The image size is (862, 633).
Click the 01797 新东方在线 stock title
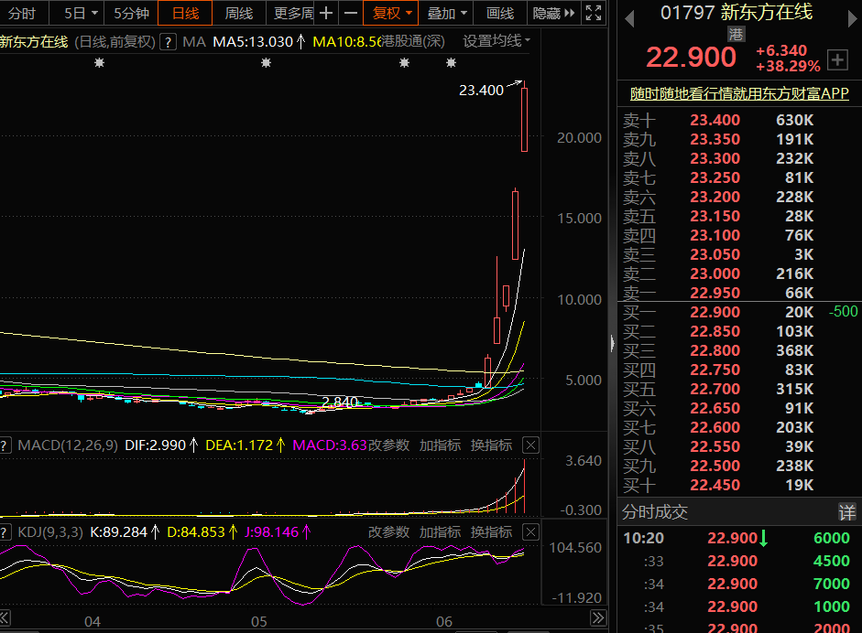tap(737, 13)
